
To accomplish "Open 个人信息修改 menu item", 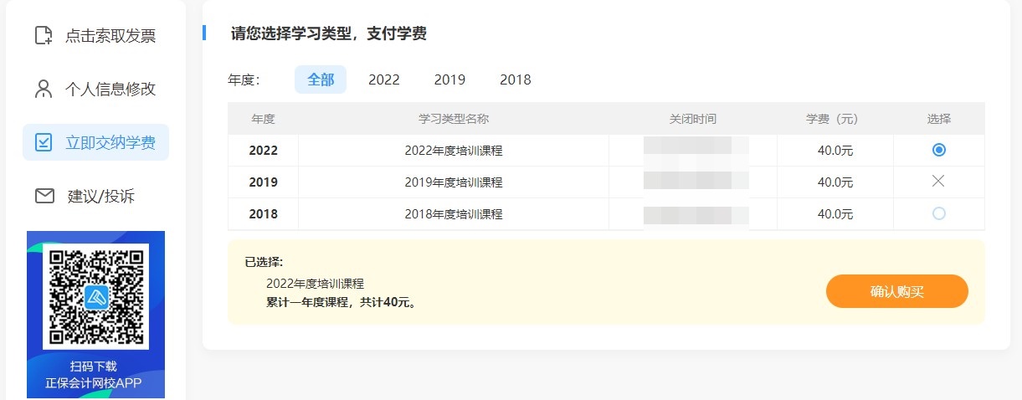I will (110, 89).
